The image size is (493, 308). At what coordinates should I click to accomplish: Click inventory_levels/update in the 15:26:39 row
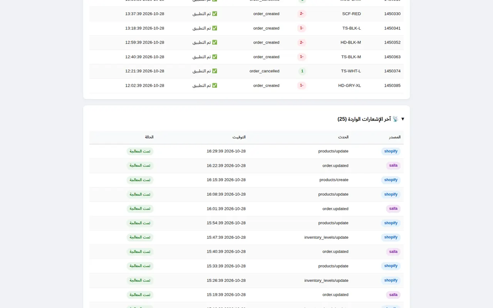326,280
